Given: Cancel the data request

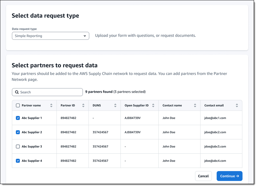Looking at the screenshot, I should coord(203,176).
